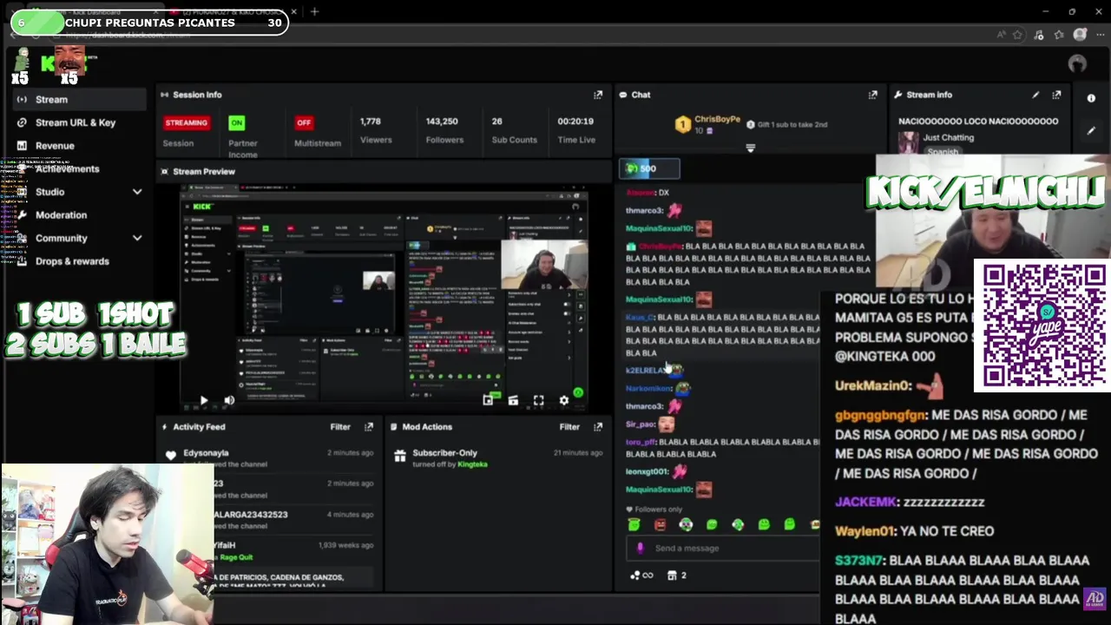This screenshot has height=625, width=1111.
Task: Collapse the chat gift leaderboard arrow
Action: click(x=751, y=148)
